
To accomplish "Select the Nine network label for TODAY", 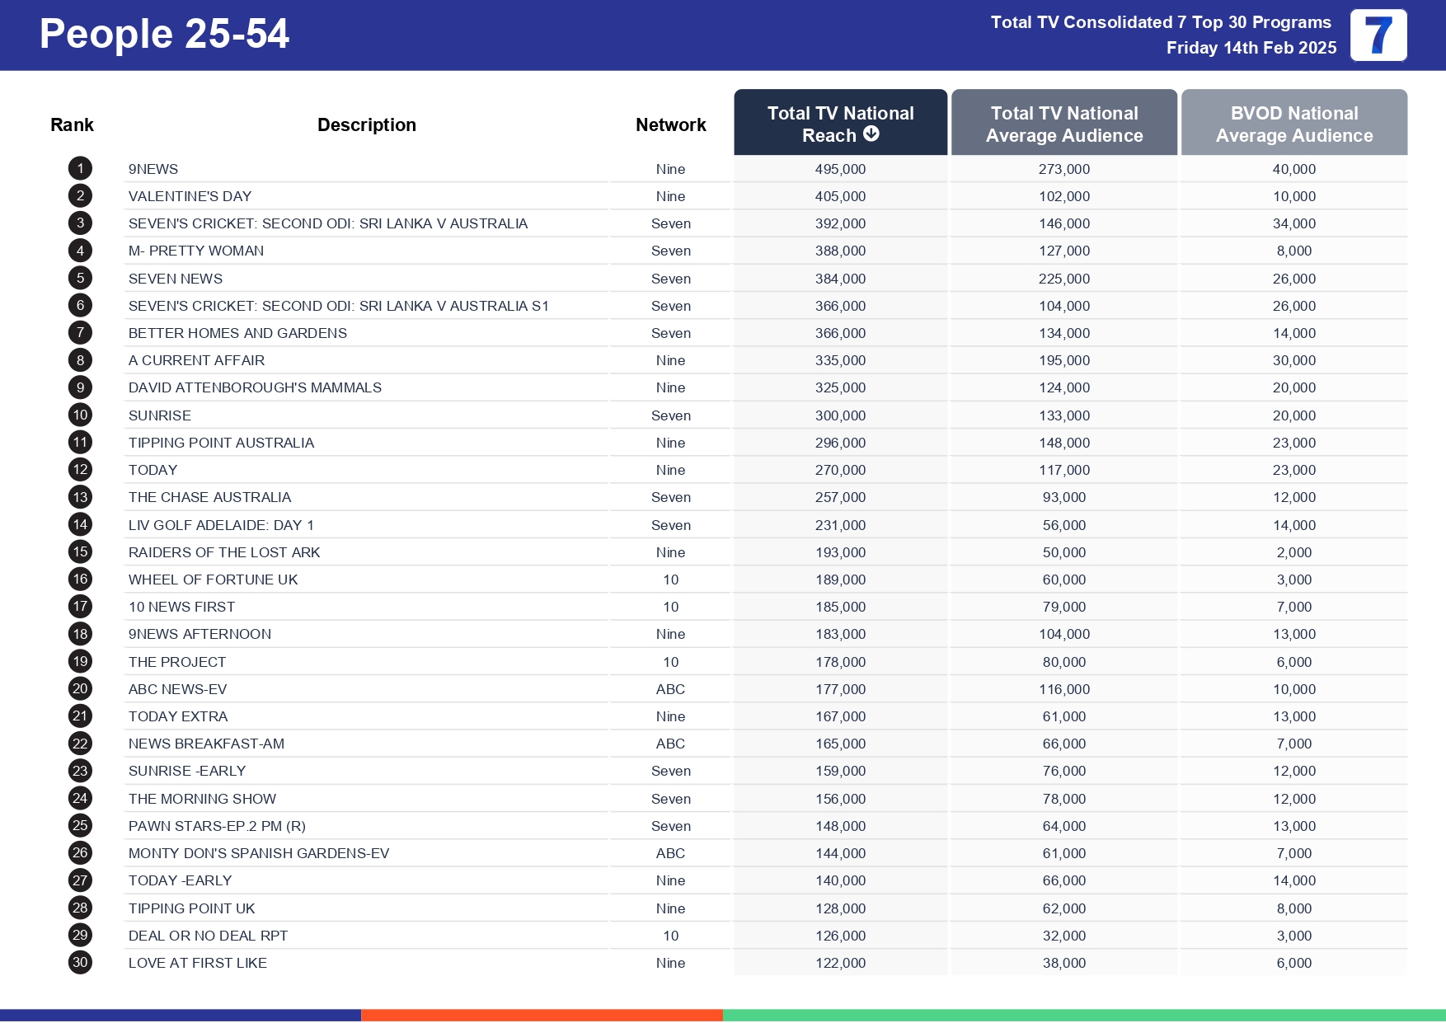I will tap(670, 469).
